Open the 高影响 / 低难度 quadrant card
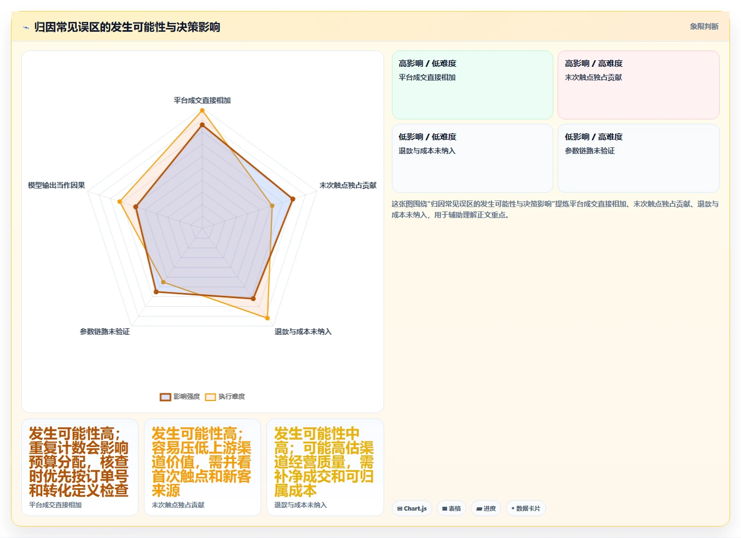The width and height of the screenshot is (741, 538). click(472, 85)
